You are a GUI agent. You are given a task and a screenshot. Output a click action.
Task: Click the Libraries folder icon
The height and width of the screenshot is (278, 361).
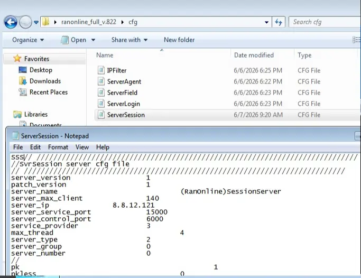pyautogui.click(x=17, y=114)
